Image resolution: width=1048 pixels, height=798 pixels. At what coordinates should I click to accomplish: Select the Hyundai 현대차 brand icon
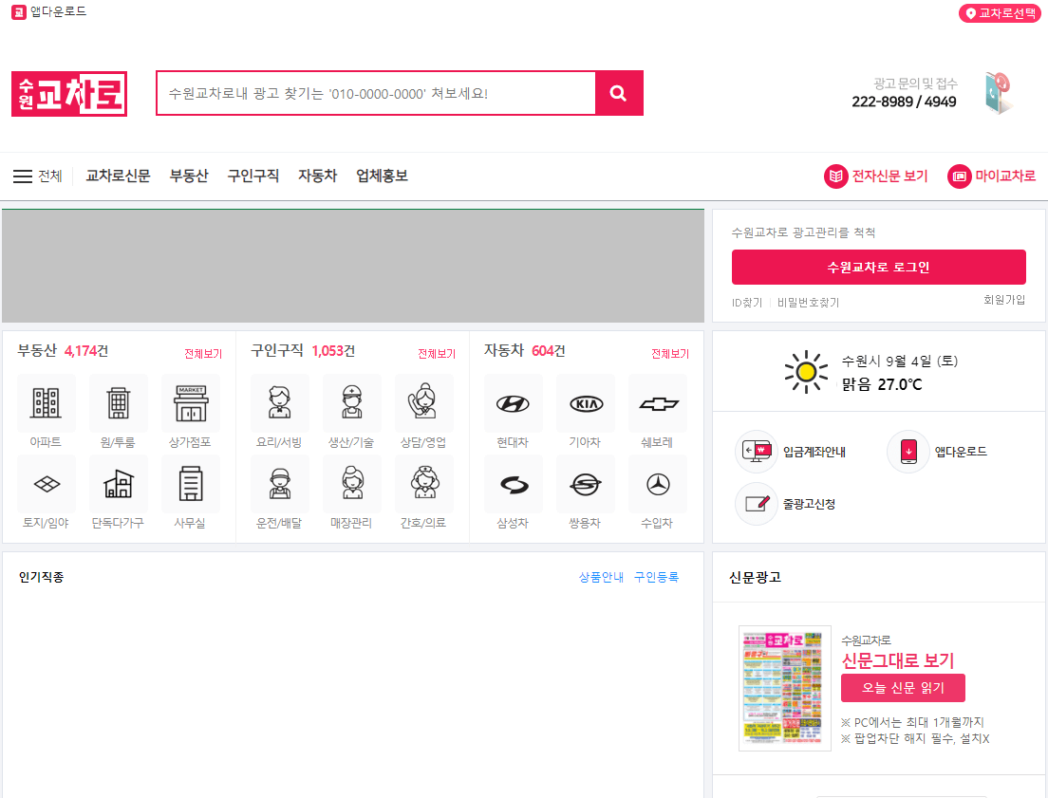[513, 402]
